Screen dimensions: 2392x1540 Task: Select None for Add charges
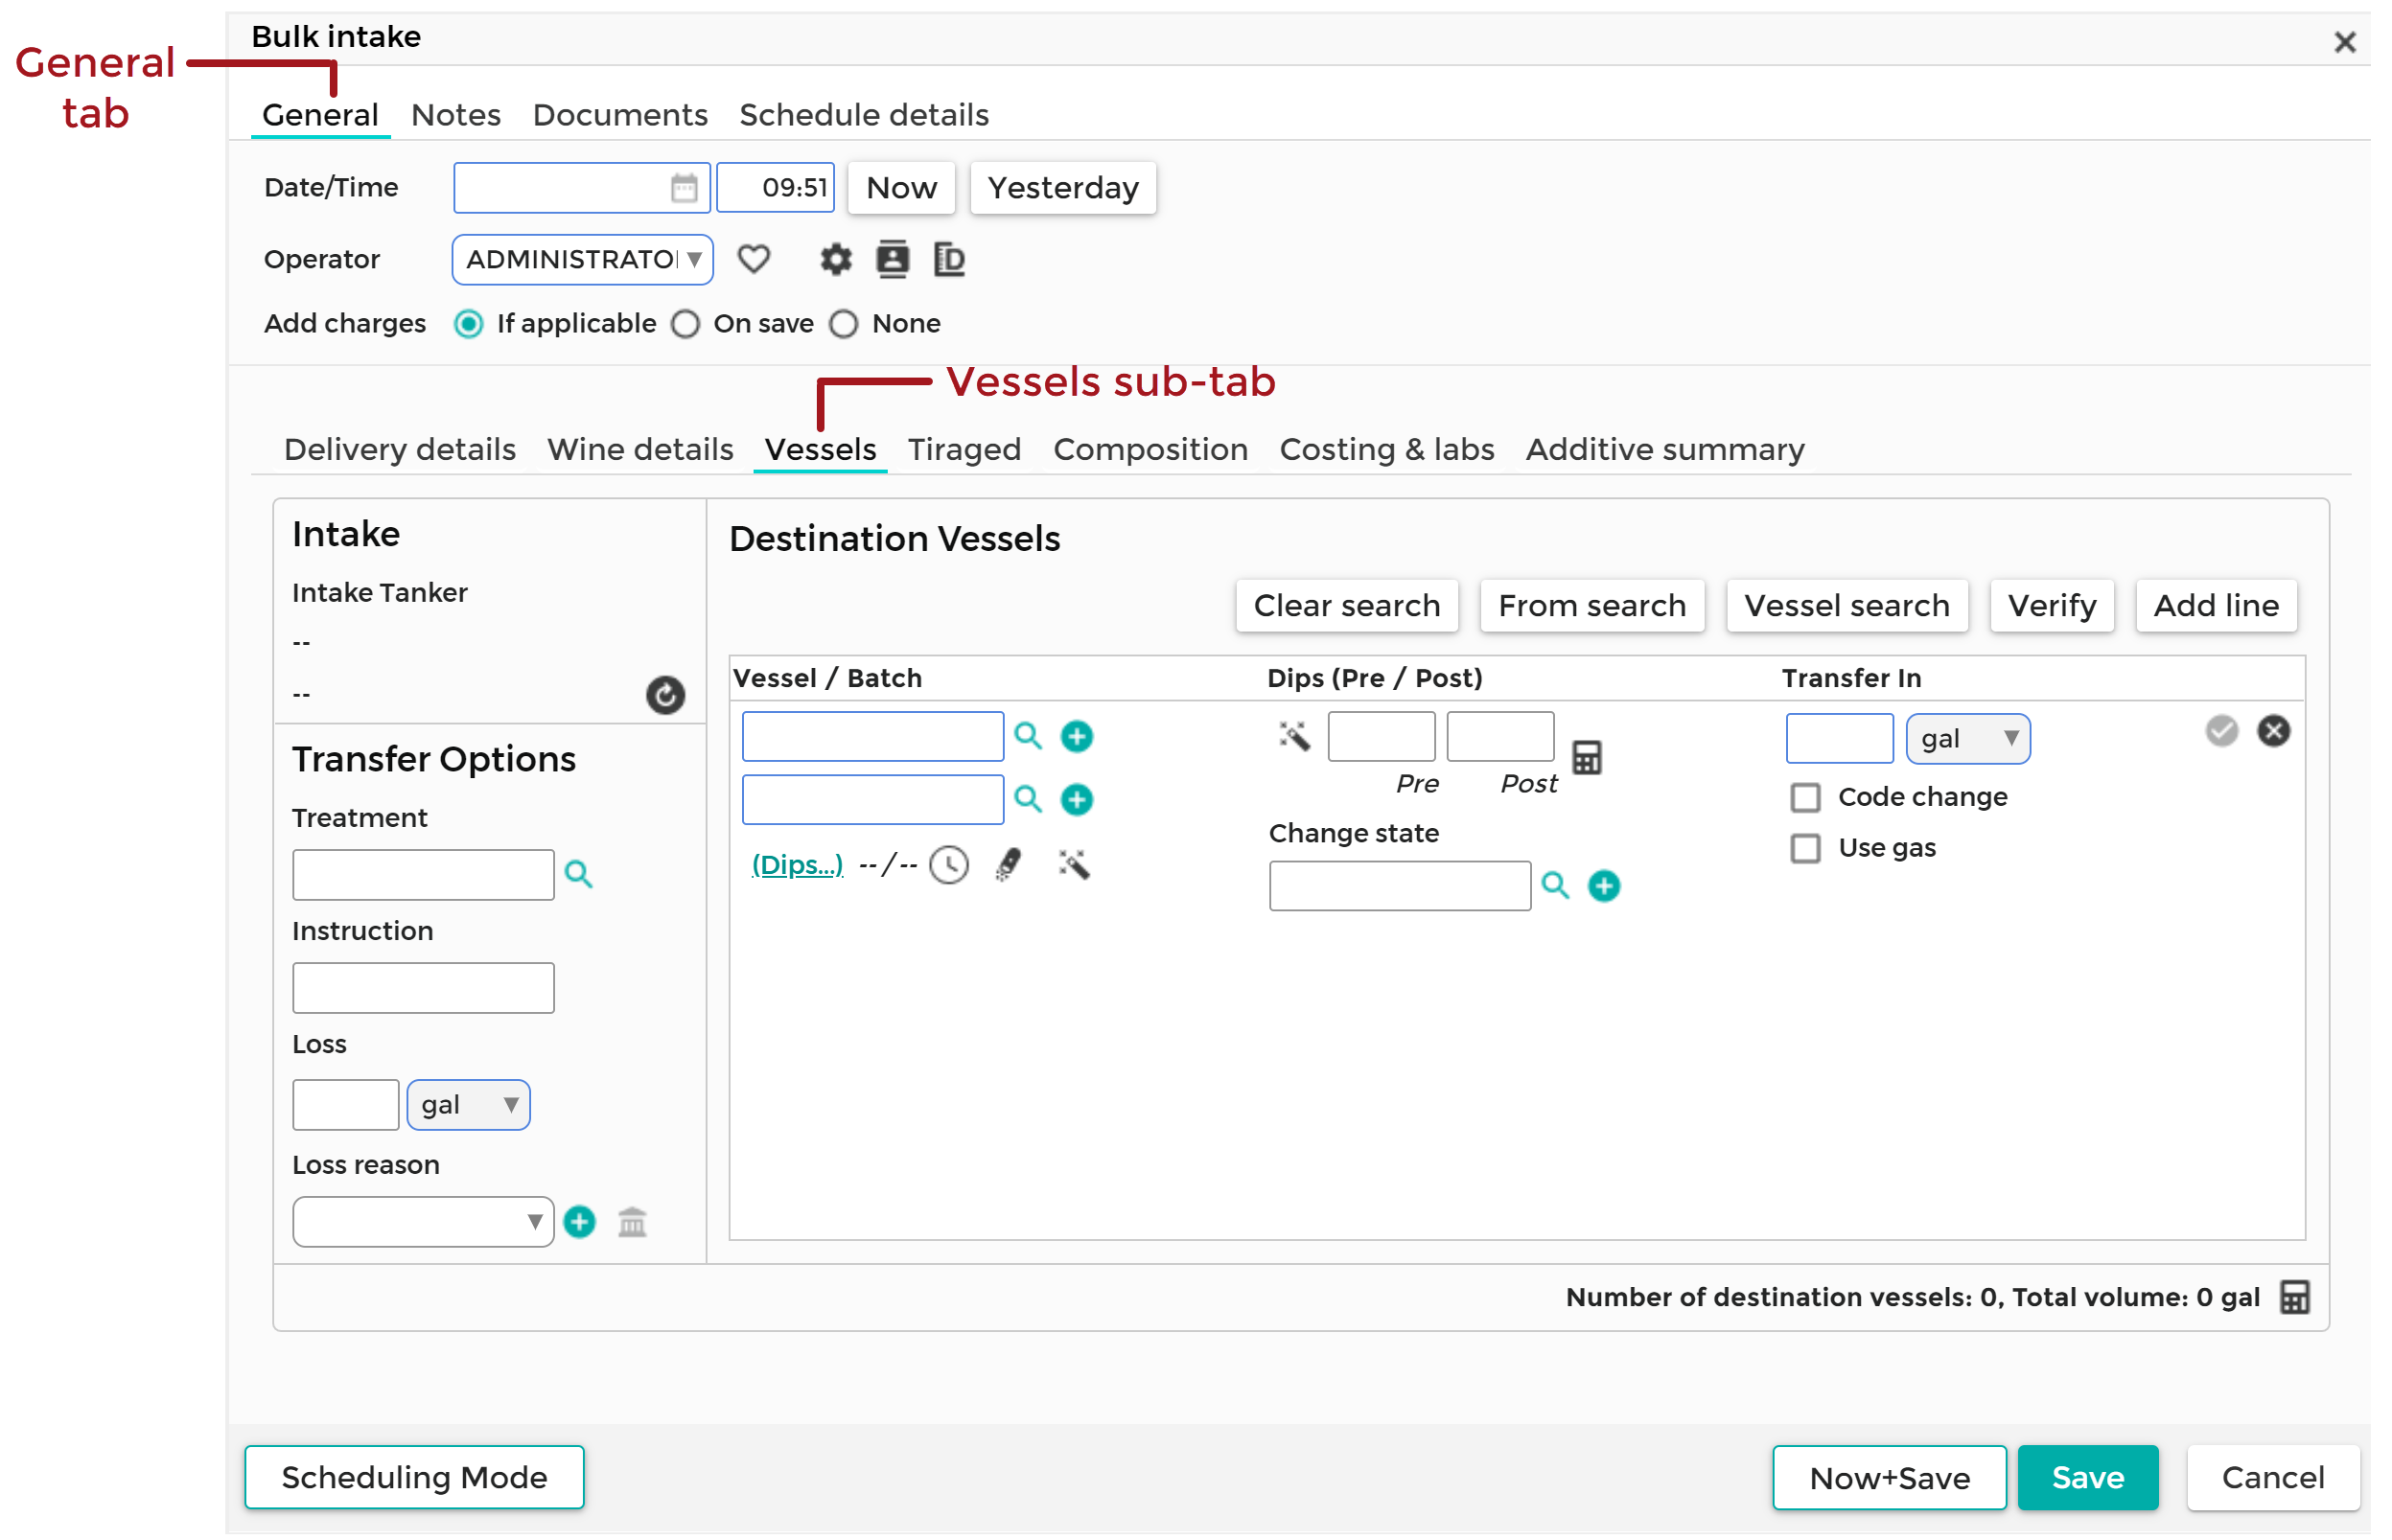(844, 323)
